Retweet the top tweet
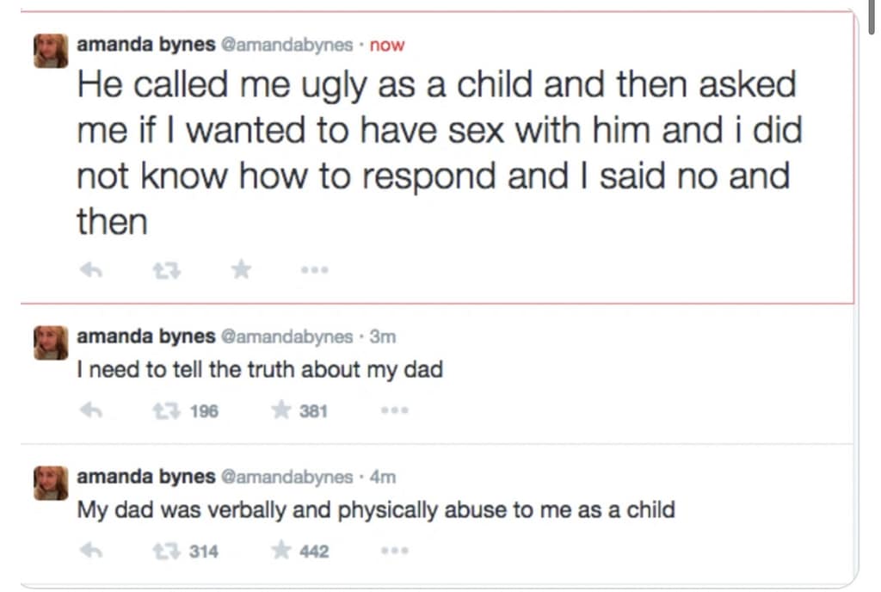Screen dimensions: 881x592 [x=167, y=269]
